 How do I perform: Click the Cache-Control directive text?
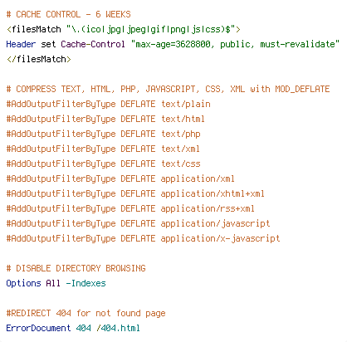93,44
